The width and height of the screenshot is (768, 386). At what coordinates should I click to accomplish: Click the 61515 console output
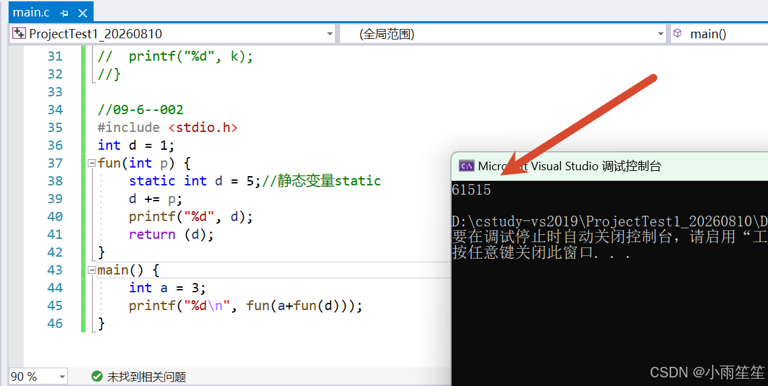[x=471, y=190]
